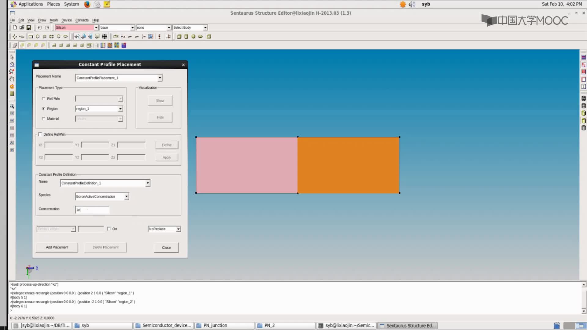Toggle the grid display icon
This screenshot has height=330, width=587.
pos(12,94)
